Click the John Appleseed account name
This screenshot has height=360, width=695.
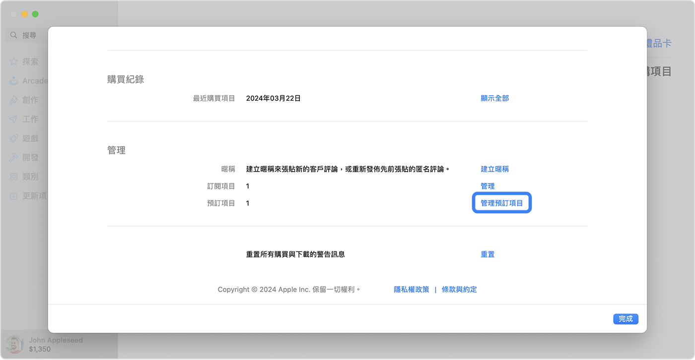coord(56,340)
